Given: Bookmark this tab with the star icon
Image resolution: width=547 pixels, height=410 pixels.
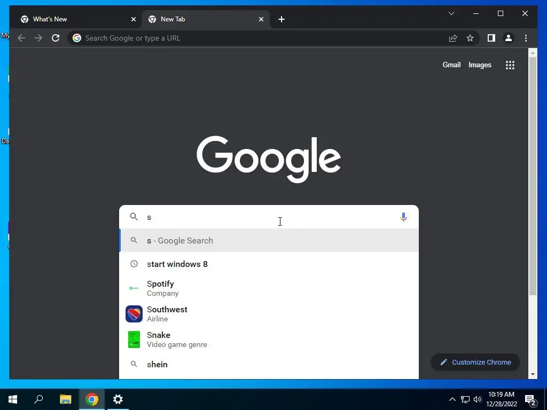Looking at the screenshot, I should pos(470,38).
